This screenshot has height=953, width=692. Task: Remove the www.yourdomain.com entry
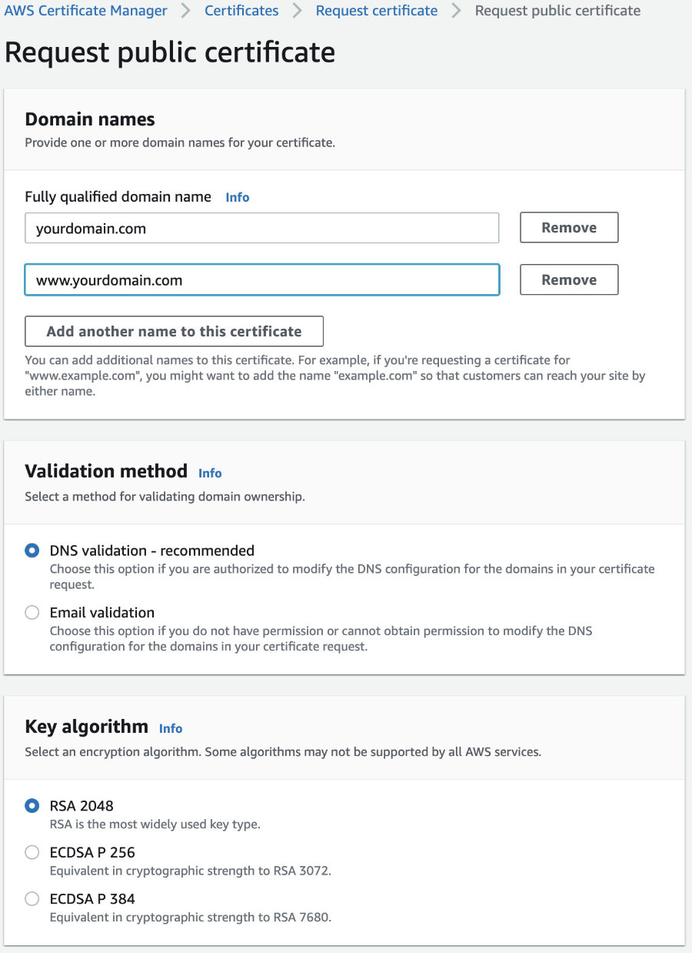[x=569, y=280]
